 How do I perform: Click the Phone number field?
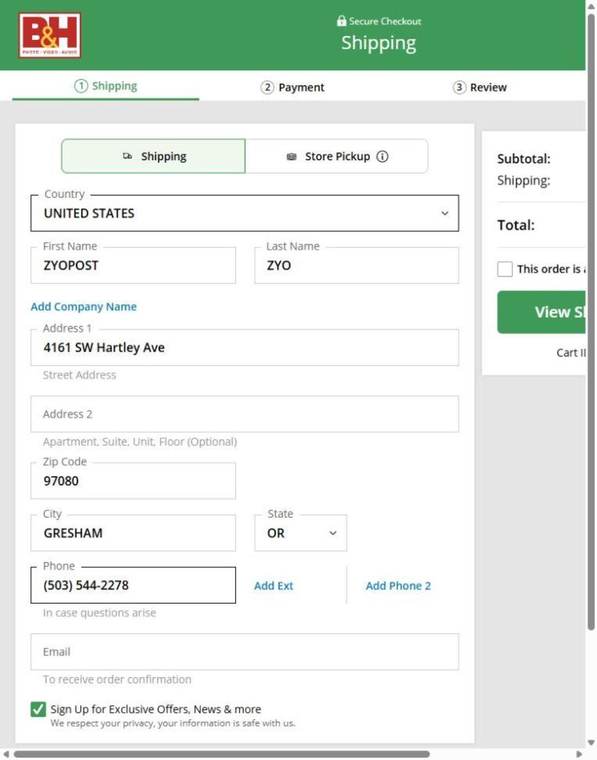point(133,585)
